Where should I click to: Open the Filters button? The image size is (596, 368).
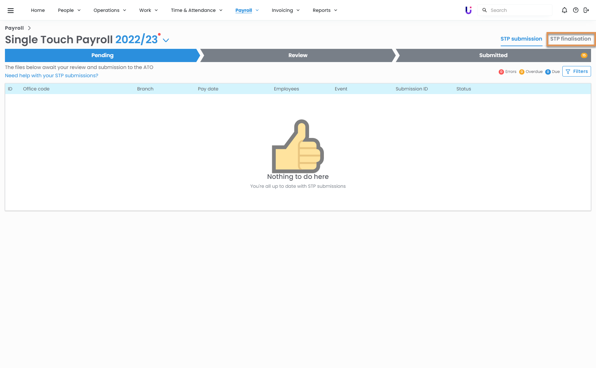coord(577,72)
